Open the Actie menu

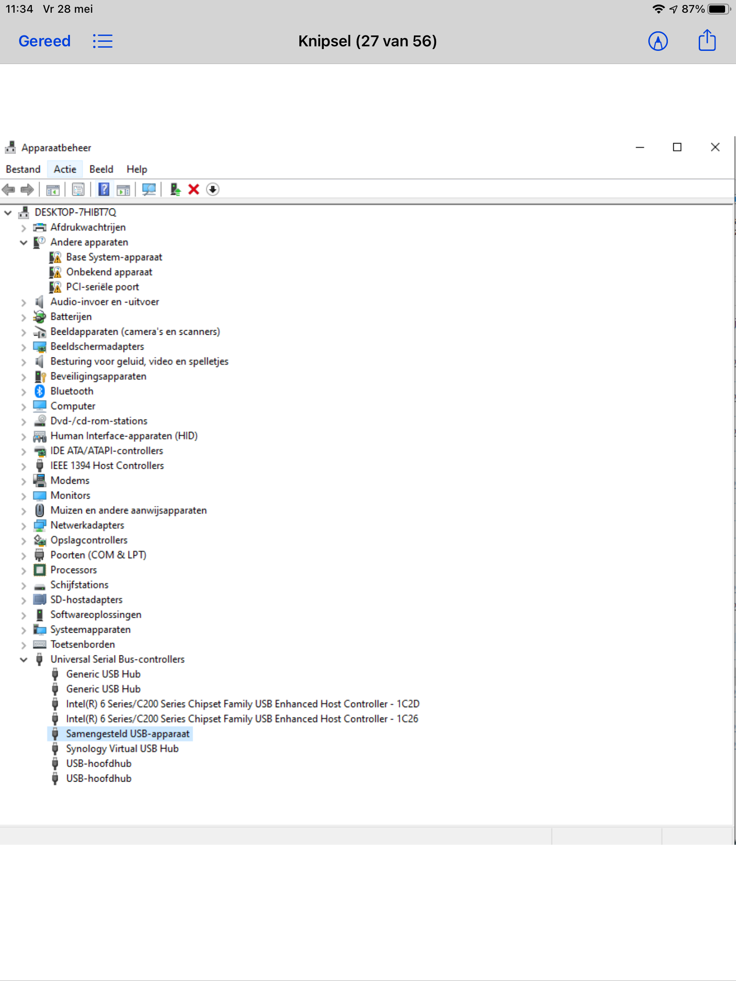click(x=65, y=169)
